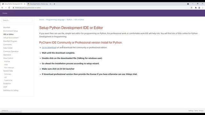205x115 pixels.
Task: Open Environment Setup in the sidebar
Action: (x=11, y=31)
